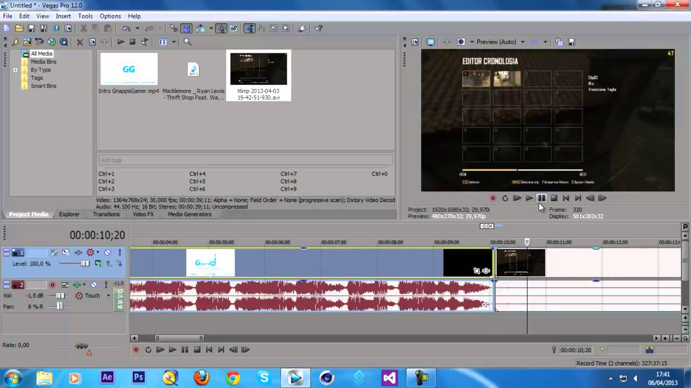Expand the track 1 automation settings dropdown arrow

point(98,252)
